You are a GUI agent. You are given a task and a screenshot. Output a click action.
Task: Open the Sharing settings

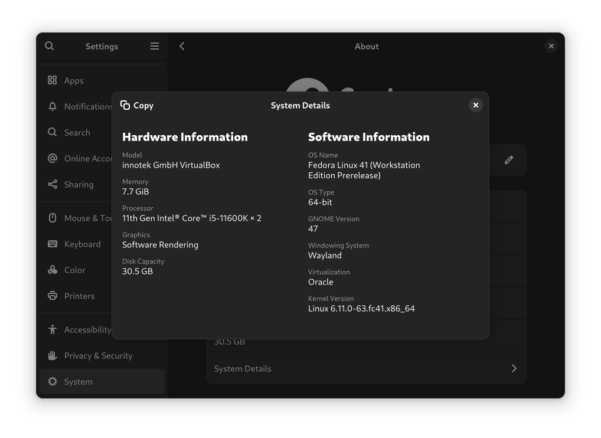point(79,184)
